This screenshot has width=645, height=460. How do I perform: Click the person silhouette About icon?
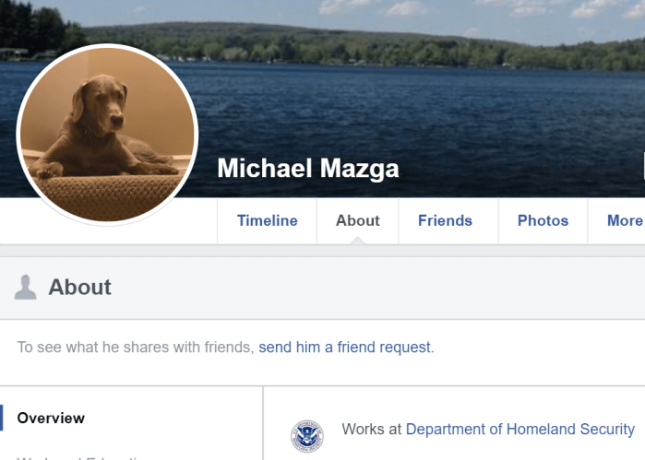tap(26, 287)
